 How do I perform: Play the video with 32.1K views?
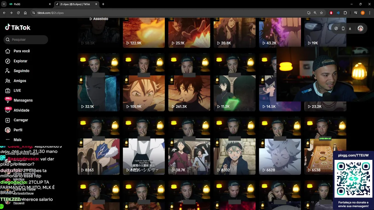[x=98, y=82]
